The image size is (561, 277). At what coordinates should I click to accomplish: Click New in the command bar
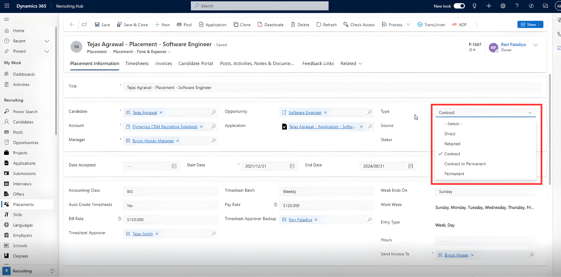click(162, 25)
